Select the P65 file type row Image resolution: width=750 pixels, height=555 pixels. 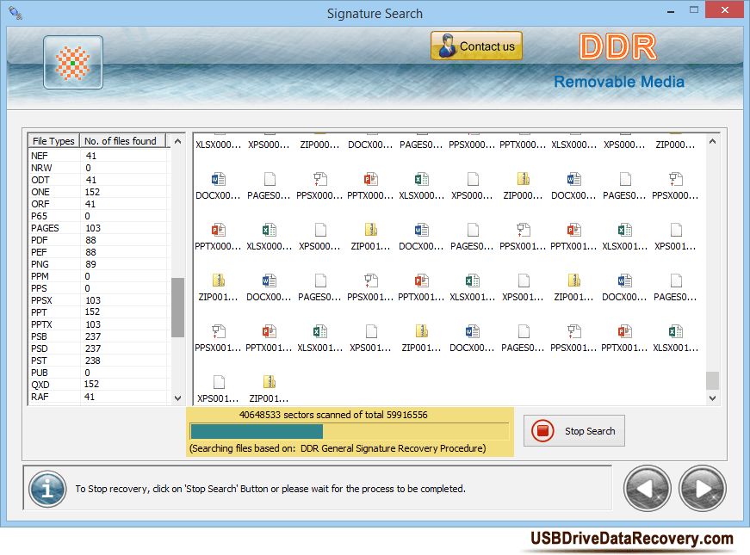pyautogui.click(x=98, y=216)
